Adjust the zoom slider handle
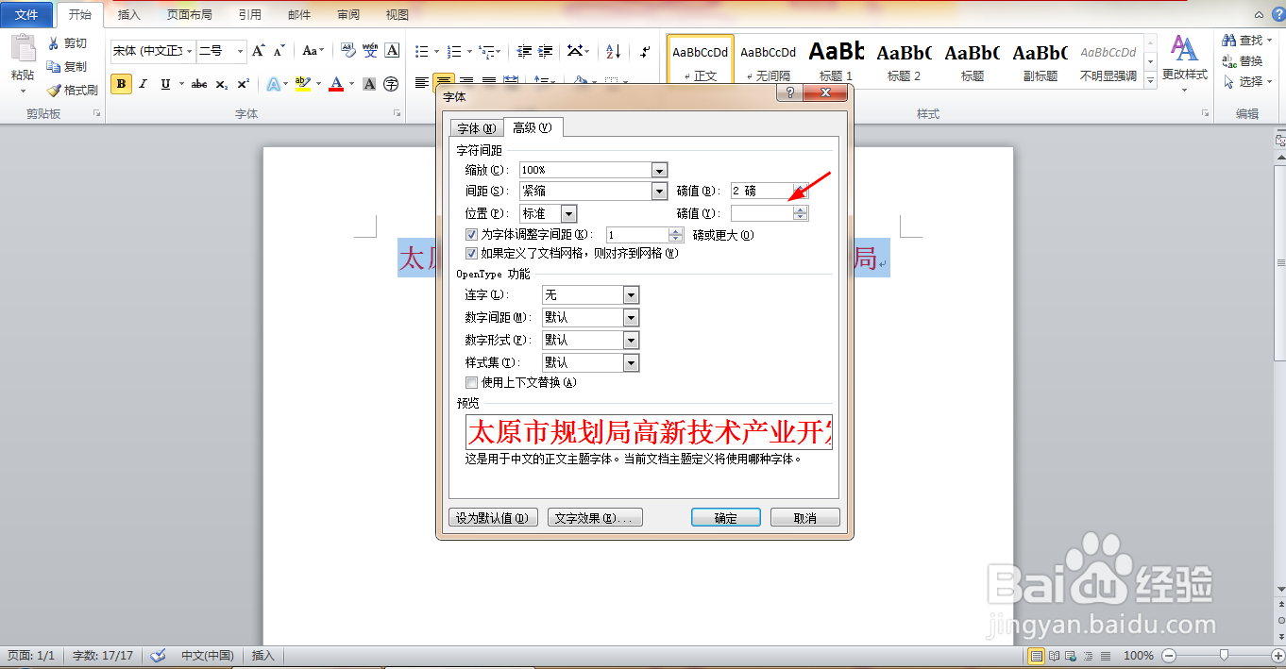The image size is (1286, 669). [1224, 655]
